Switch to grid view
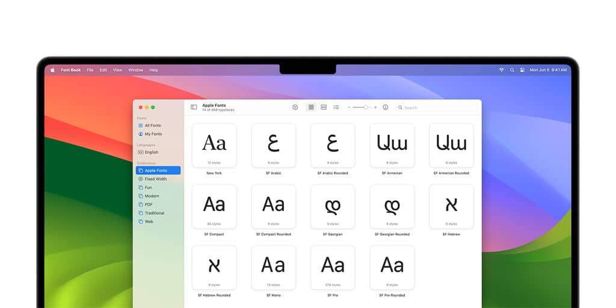This screenshot has height=308, width=616. pos(311,107)
